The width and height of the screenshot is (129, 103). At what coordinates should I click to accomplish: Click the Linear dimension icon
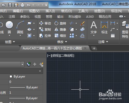click(113, 23)
